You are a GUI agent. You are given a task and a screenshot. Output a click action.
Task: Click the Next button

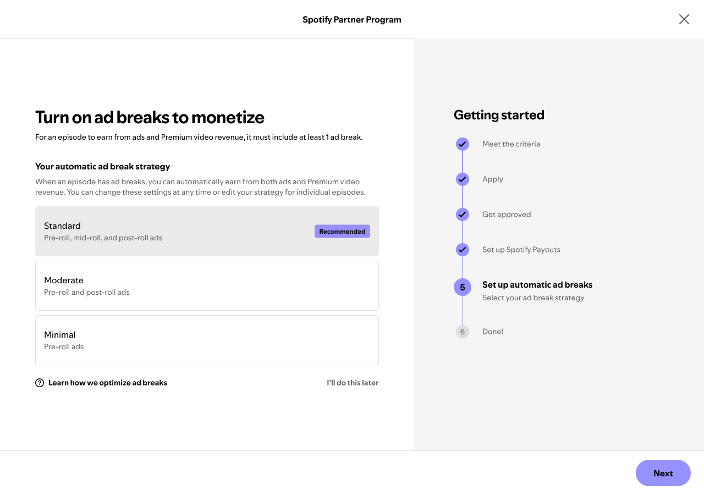pyautogui.click(x=663, y=473)
